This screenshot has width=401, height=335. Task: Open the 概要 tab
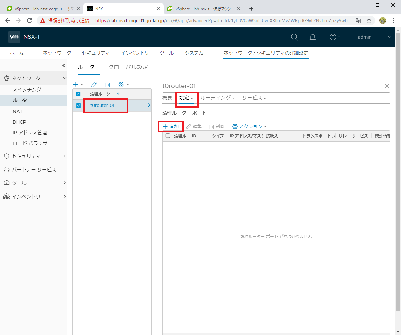[167, 98]
